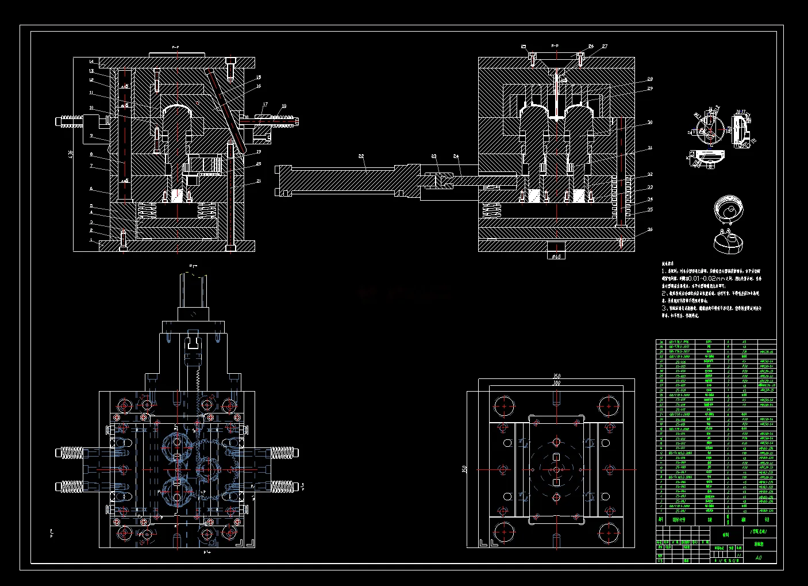Click part balloon number 14 in the section view
Viewport: 808px width, 586px height.
click(91, 62)
